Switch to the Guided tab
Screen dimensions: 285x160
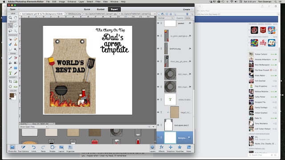(x=101, y=9)
